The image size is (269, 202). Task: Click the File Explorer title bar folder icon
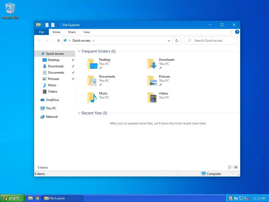tap(38, 25)
